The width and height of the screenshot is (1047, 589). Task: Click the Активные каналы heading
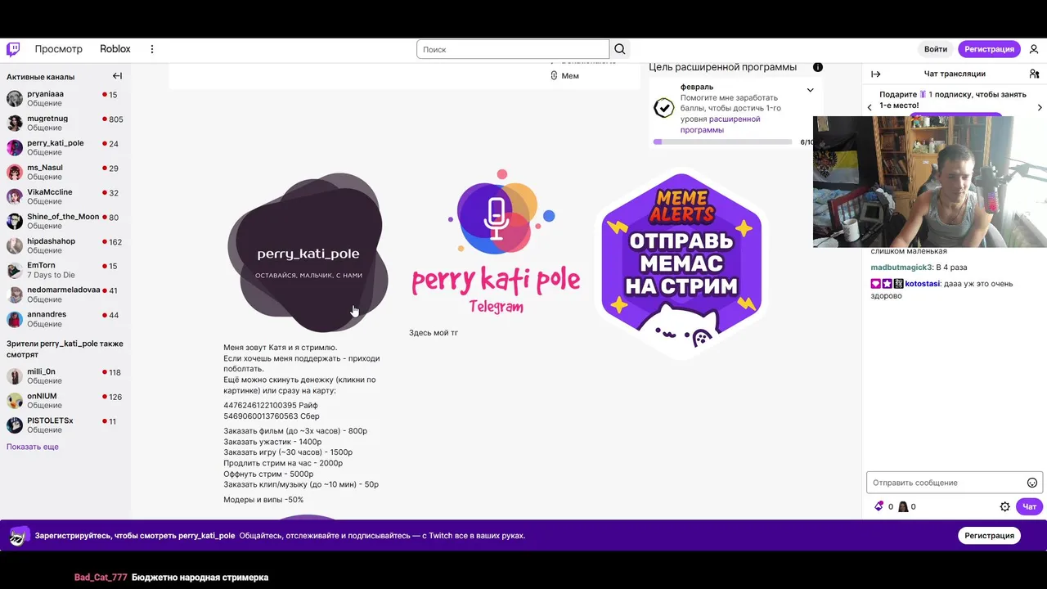(x=40, y=77)
